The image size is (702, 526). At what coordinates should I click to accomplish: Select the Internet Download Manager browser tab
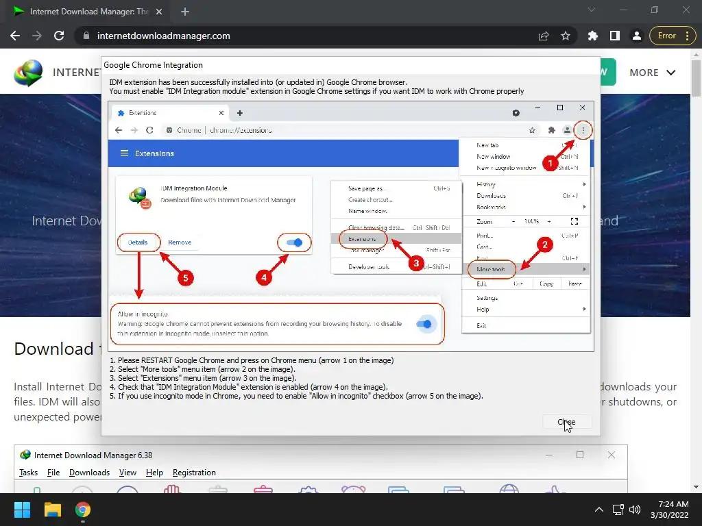[88, 12]
